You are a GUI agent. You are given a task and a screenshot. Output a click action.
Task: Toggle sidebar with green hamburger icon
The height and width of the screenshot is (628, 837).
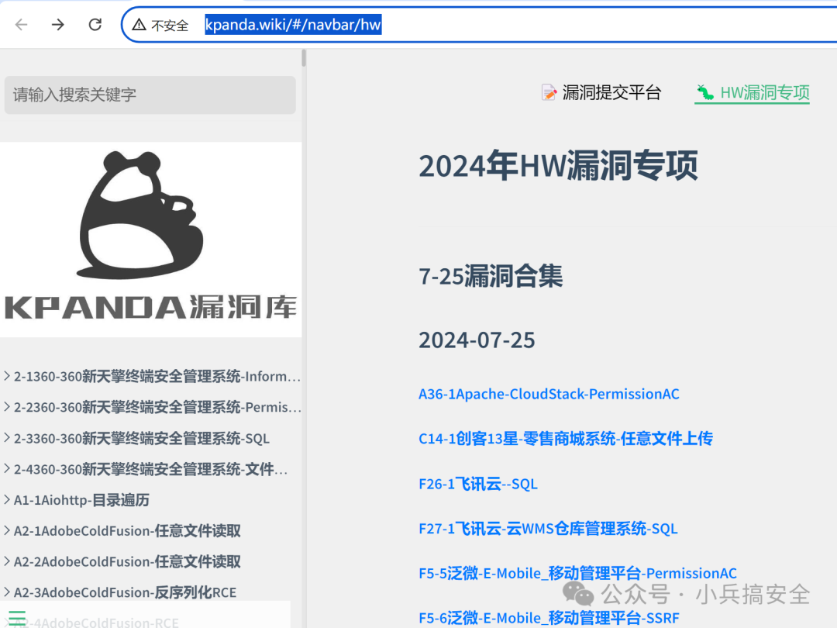pyautogui.click(x=17, y=618)
